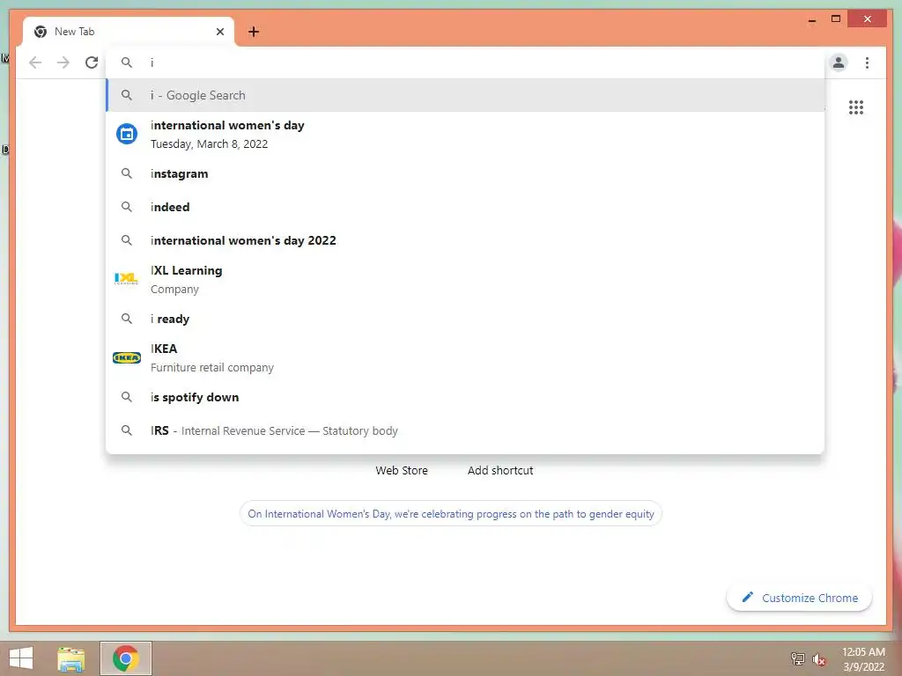Click the network tray icon
Screen dimensions: 902x676
797,658
